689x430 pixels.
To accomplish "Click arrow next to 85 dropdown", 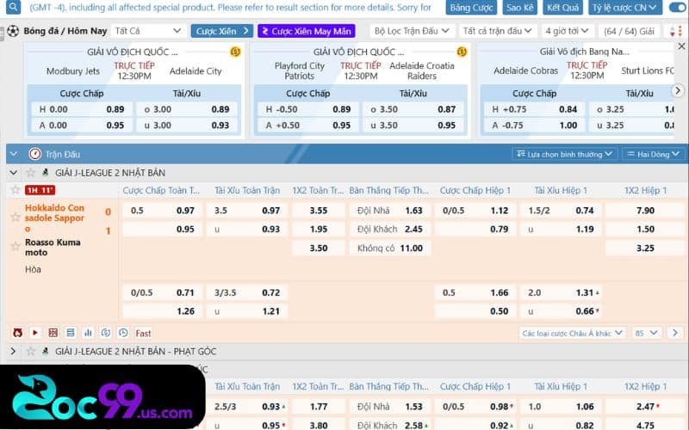I will click(x=675, y=333).
